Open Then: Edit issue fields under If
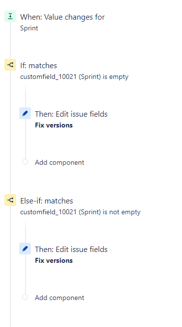182x327 pixels. (71, 114)
